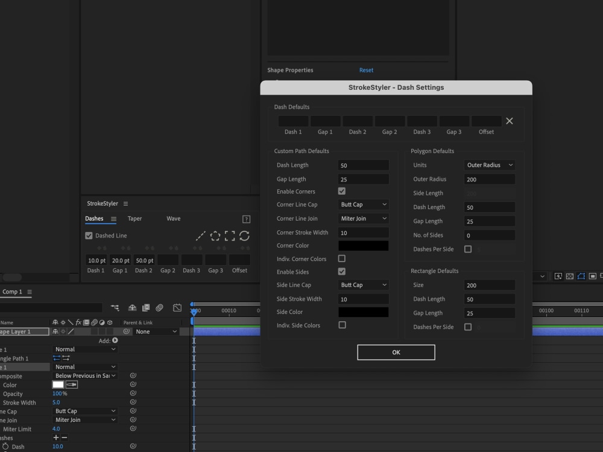Click the Dash 10.0 value in timeline
The image size is (603, 452).
(58, 446)
